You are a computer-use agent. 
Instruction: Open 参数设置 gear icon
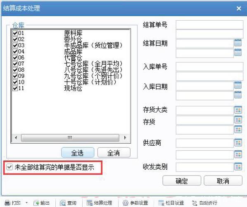[x=126, y=203]
